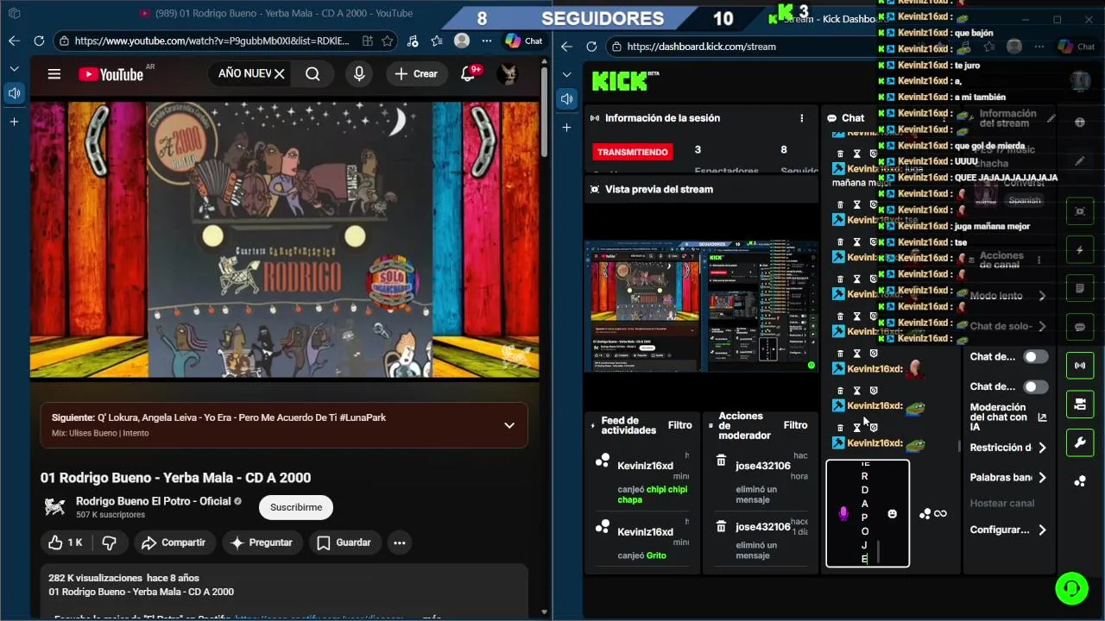The width and height of the screenshot is (1105, 621).
Task: Click the YouTube search magnifier button
Action: (313, 74)
